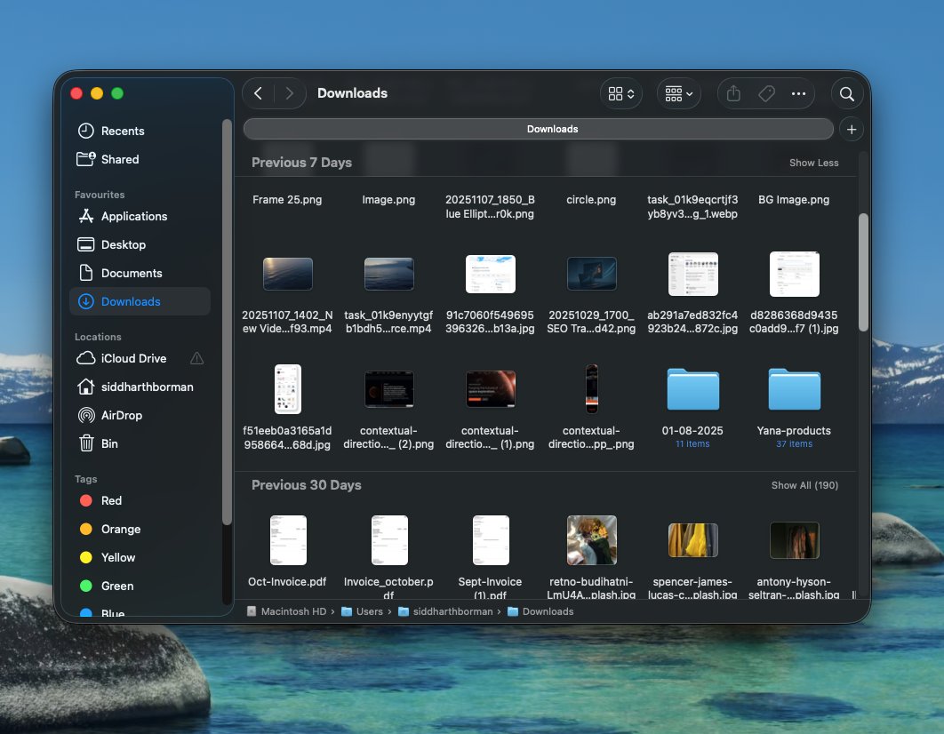
Task: Select 20251029_1700_SEO png thumbnail
Action: (x=592, y=274)
